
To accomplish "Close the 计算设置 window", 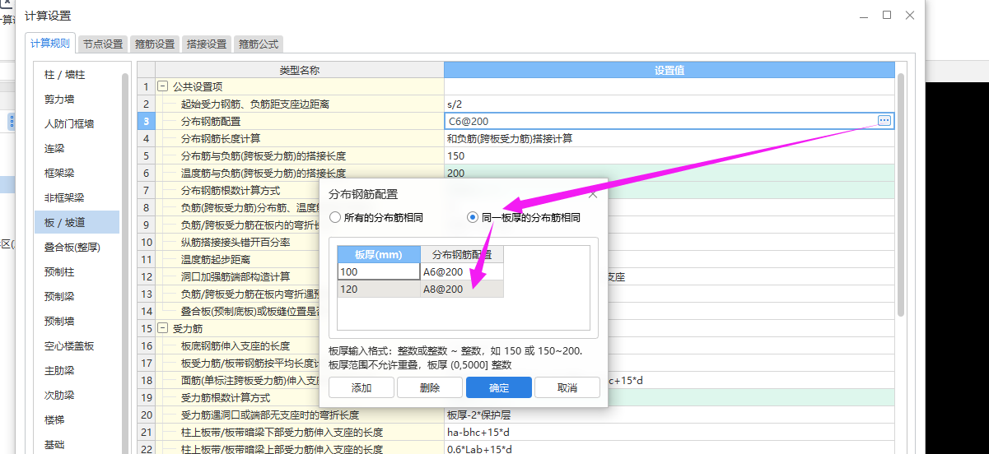I will pos(910,15).
